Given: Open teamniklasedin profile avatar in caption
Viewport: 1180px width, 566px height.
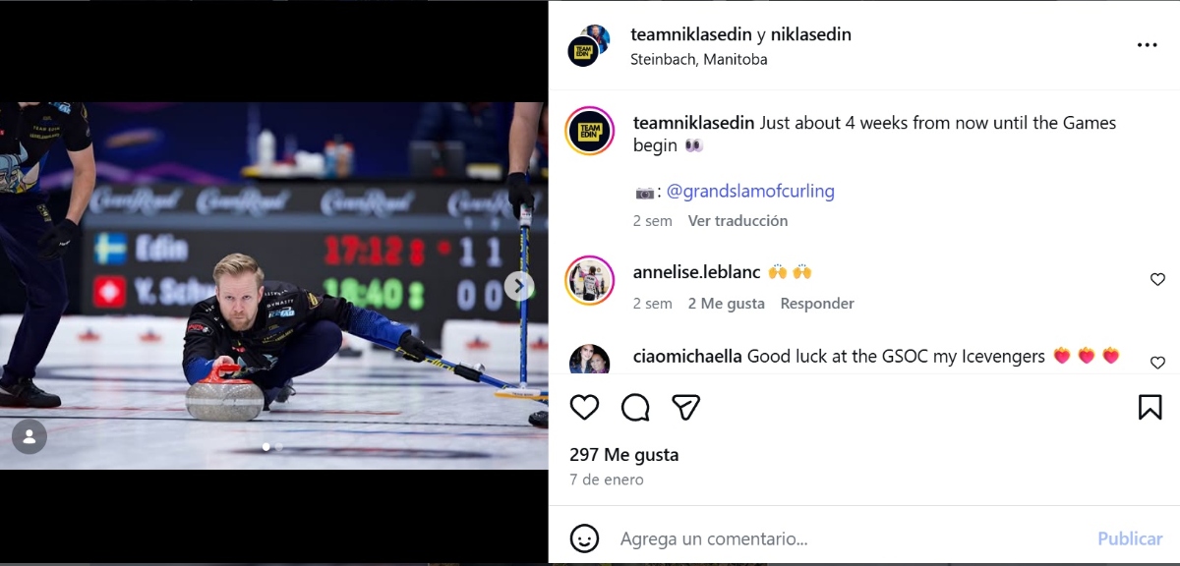Looking at the screenshot, I should pyautogui.click(x=590, y=132).
